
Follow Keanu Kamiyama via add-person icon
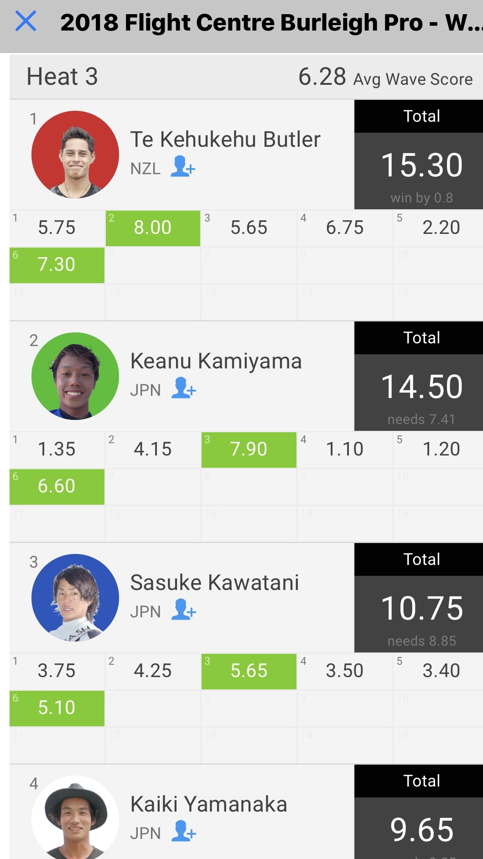tap(183, 388)
